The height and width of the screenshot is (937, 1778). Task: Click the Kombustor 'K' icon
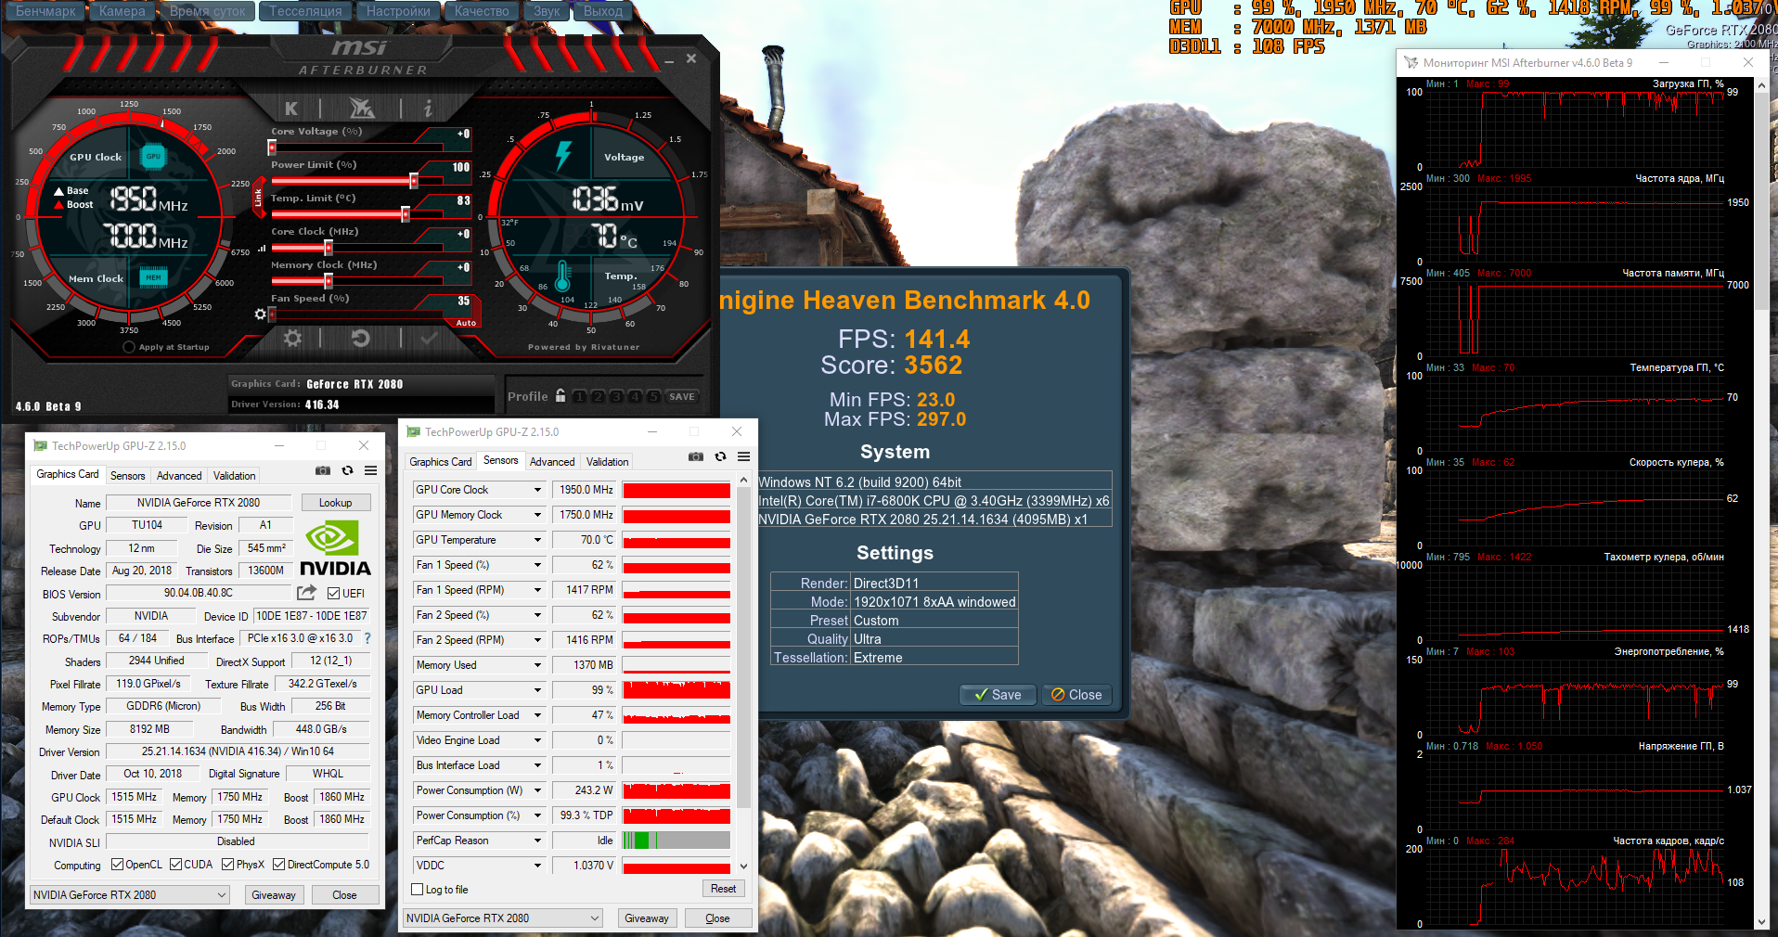pos(291,109)
